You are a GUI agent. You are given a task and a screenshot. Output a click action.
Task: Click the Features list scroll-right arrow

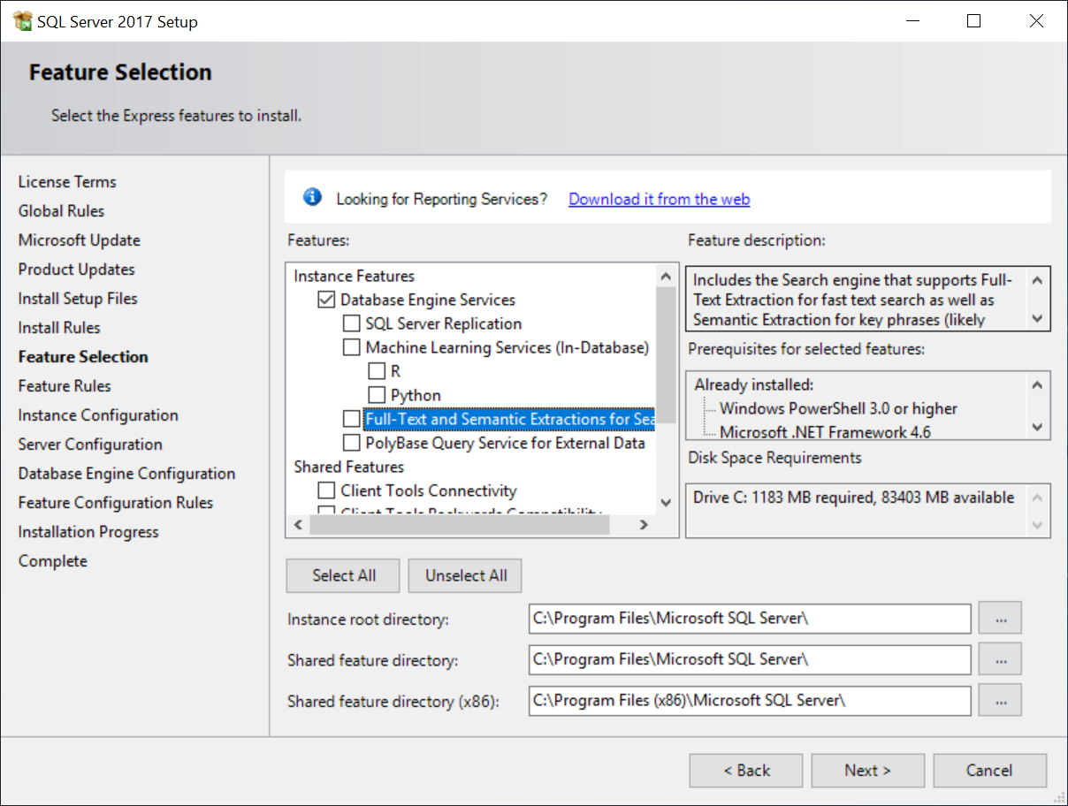click(x=644, y=525)
